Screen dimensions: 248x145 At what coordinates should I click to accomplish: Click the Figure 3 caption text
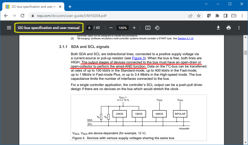coord(123,138)
